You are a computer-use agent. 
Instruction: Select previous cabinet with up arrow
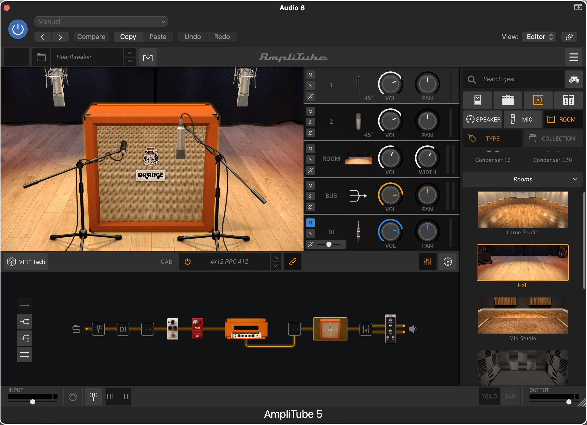(x=276, y=258)
